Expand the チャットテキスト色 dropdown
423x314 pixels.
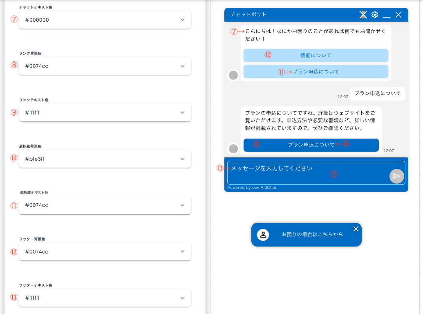click(x=105, y=19)
